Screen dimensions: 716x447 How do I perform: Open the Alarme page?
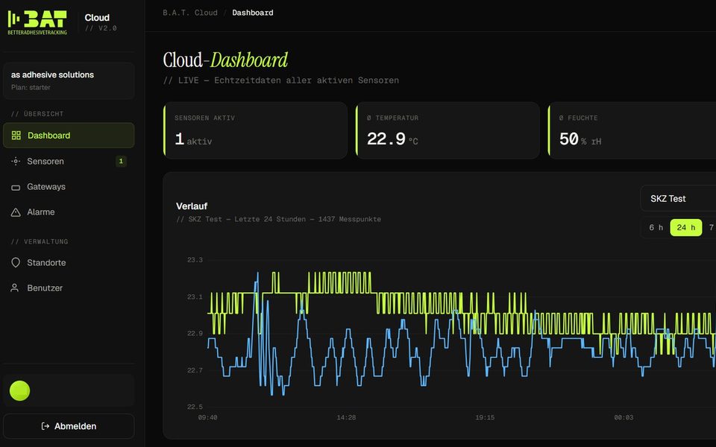tap(69, 212)
